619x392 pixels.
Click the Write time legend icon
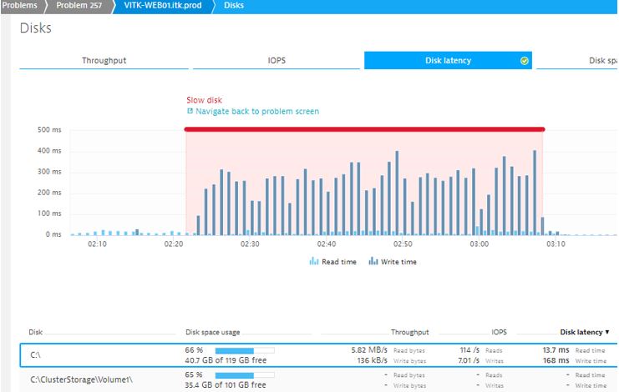[373, 261]
